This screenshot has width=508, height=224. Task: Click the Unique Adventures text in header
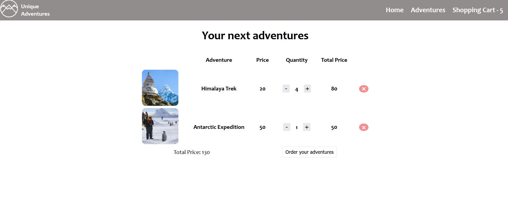[x=35, y=10]
